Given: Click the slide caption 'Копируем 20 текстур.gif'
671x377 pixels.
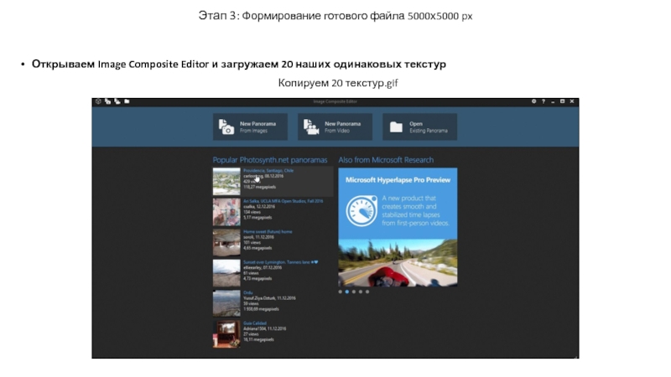Looking at the screenshot, I should pos(338,83).
